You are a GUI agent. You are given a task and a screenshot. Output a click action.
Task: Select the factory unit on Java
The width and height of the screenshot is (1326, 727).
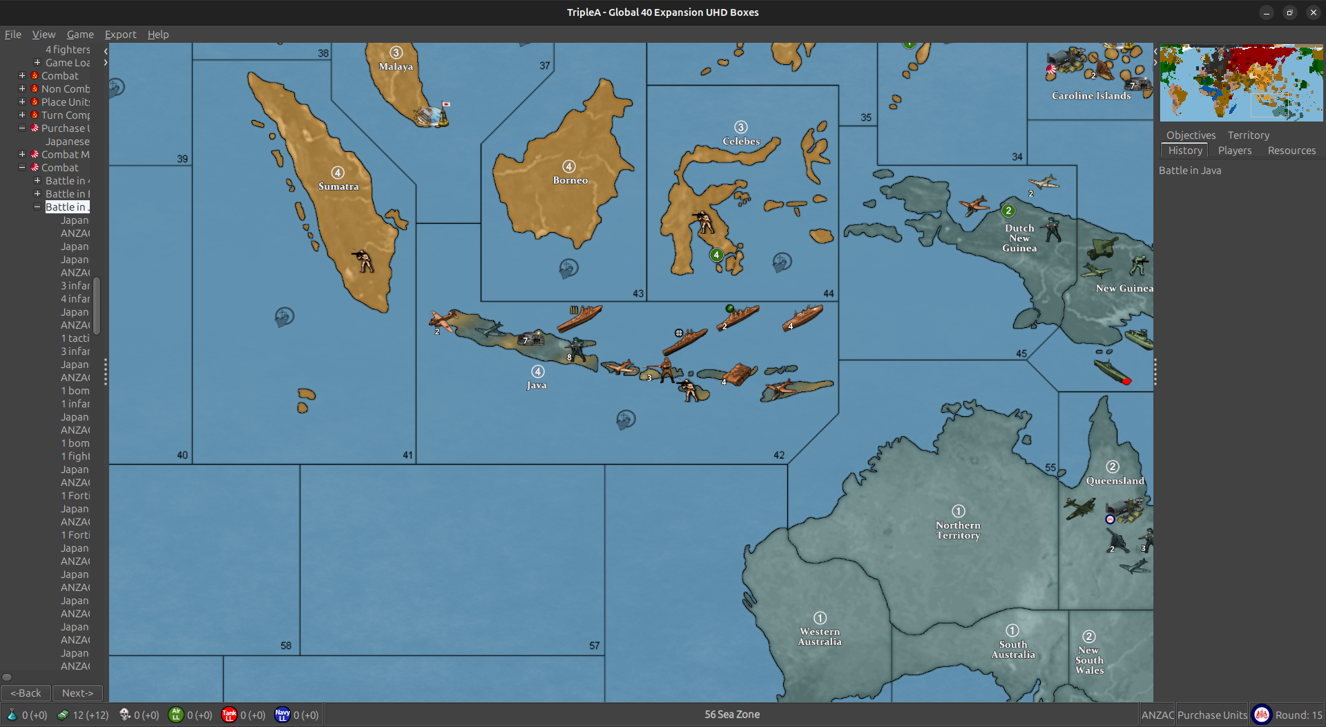coord(533,338)
